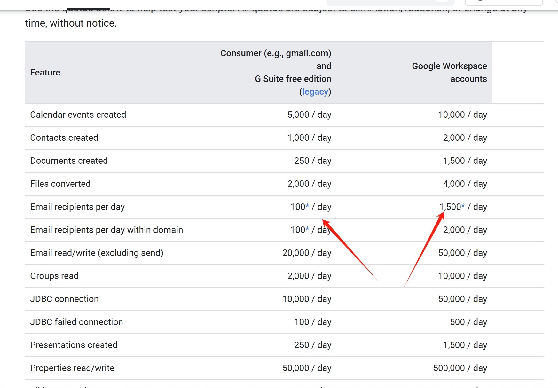Select the "Google Workspace accounts" column header
This screenshot has width=558, height=388.
(x=449, y=72)
